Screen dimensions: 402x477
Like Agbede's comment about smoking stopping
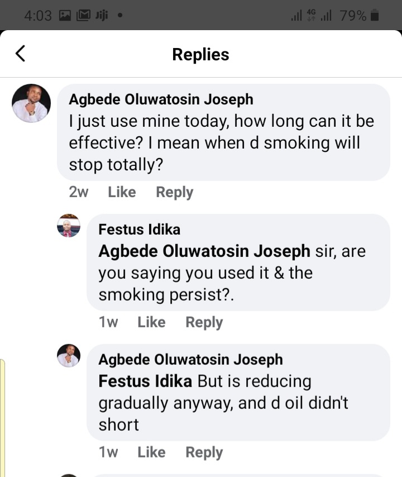pyautogui.click(x=122, y=192)
